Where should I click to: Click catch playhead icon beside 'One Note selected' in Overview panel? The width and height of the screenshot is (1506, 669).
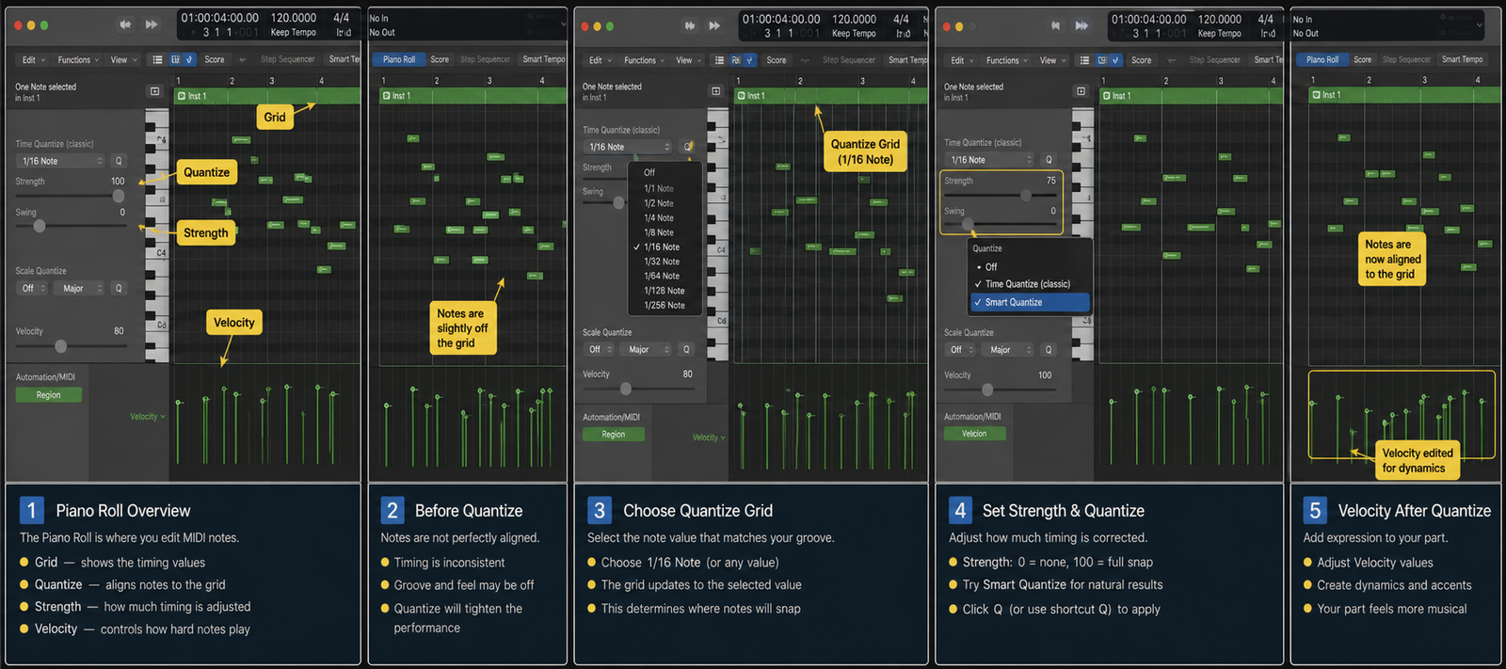[155, 91]
